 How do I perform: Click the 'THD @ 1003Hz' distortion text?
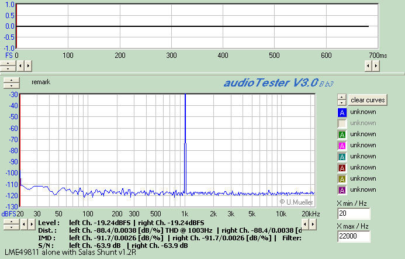tap(189, 230)
